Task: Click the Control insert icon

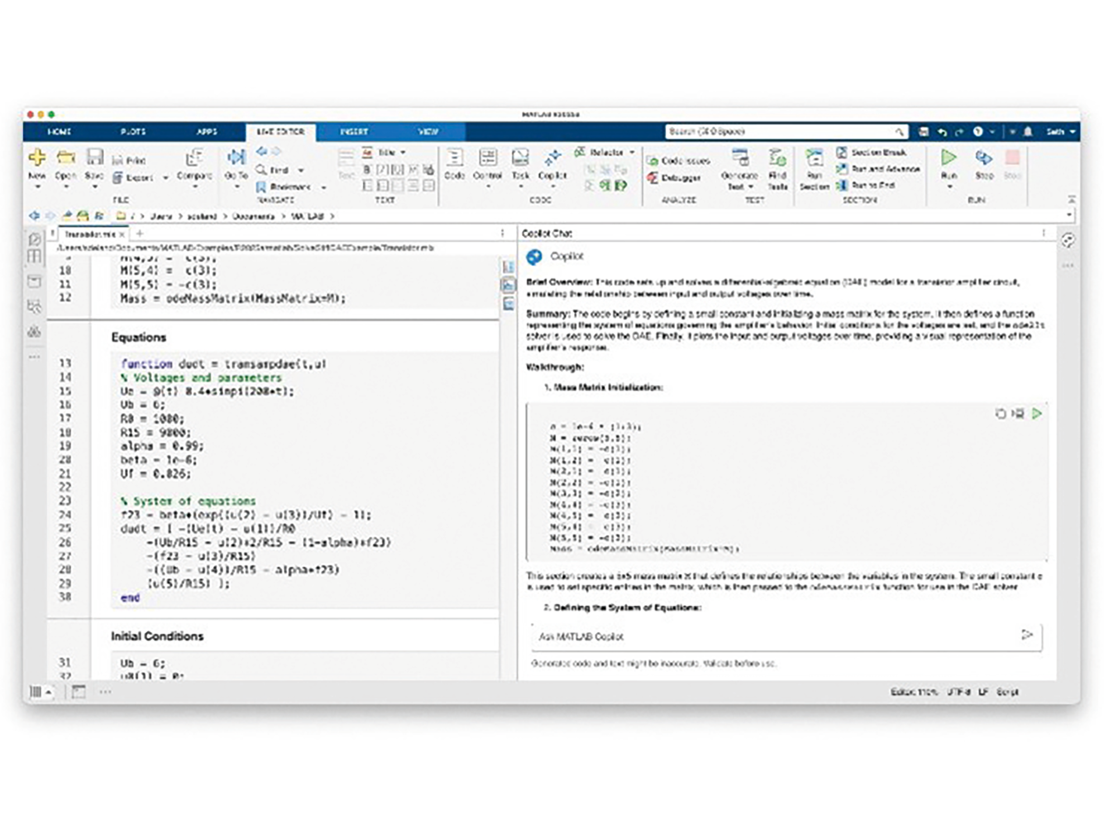Action: point(488,157)
